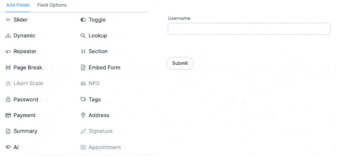Click the Address pin icon

coord(83,115)
